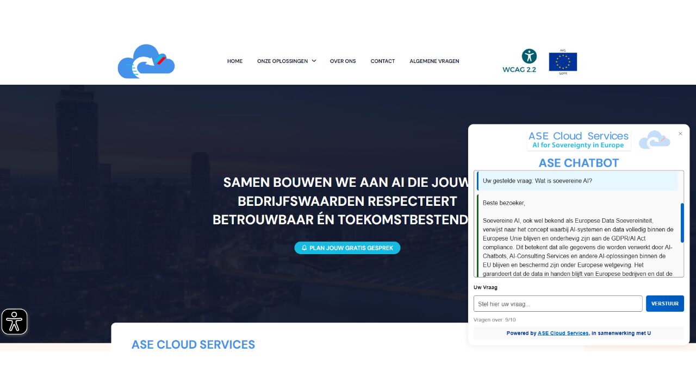The width and height of the screenshot is (696, 391).
Task: Close the ASE chatbot panel
Action: click(680, 134)
